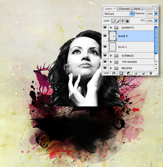Select the TOP WASHES group name
This screenshot has height=167, width=163.
pyautogui.click(x=129, y=62)
